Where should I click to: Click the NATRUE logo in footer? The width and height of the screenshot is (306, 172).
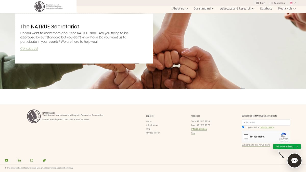click(x=34, y=116)
